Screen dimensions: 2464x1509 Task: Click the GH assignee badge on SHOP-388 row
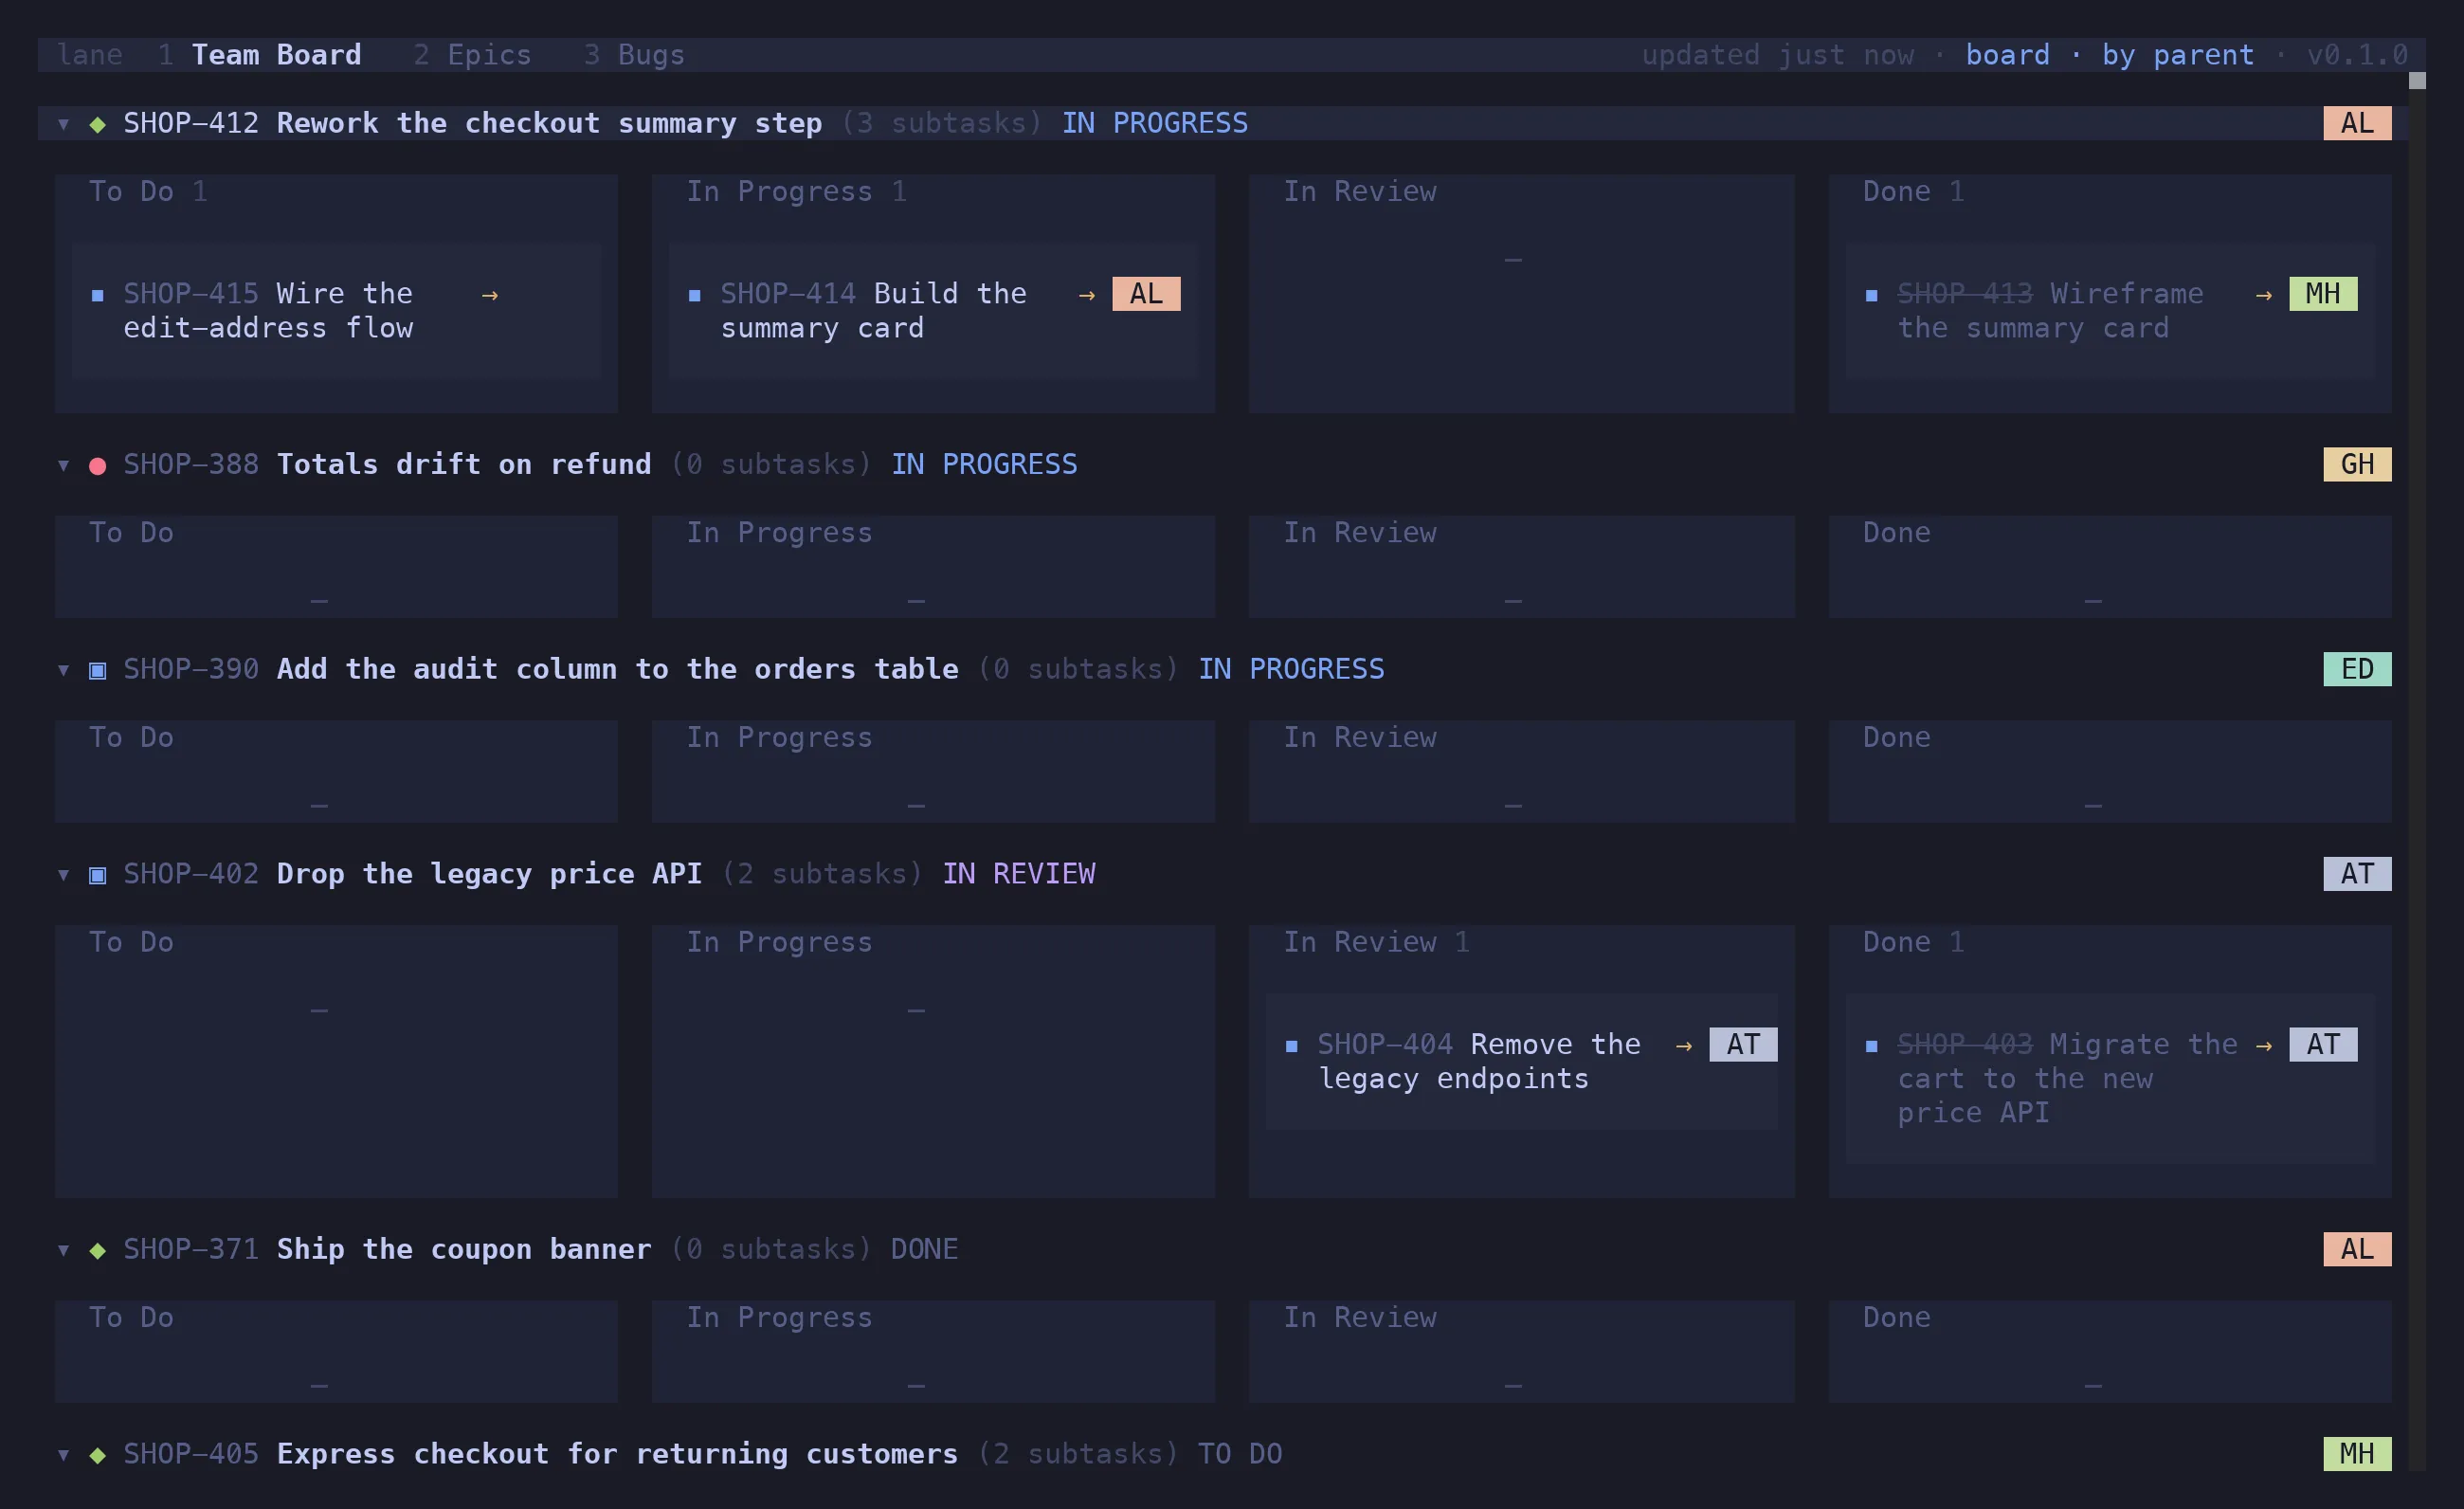coord(2357,464)
